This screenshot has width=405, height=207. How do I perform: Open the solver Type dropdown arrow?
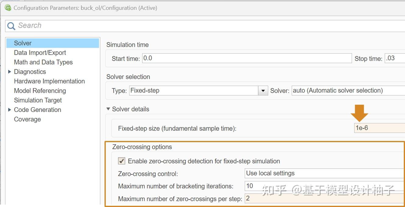[x=263, y=91]
